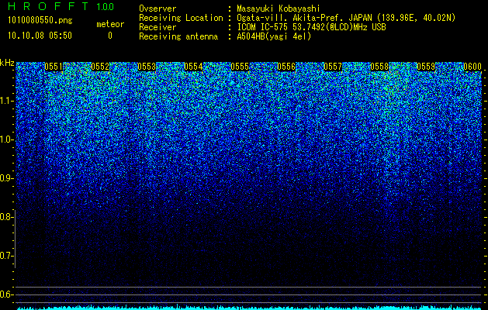Click the 0.6 kHz axis label

[5, 294]
